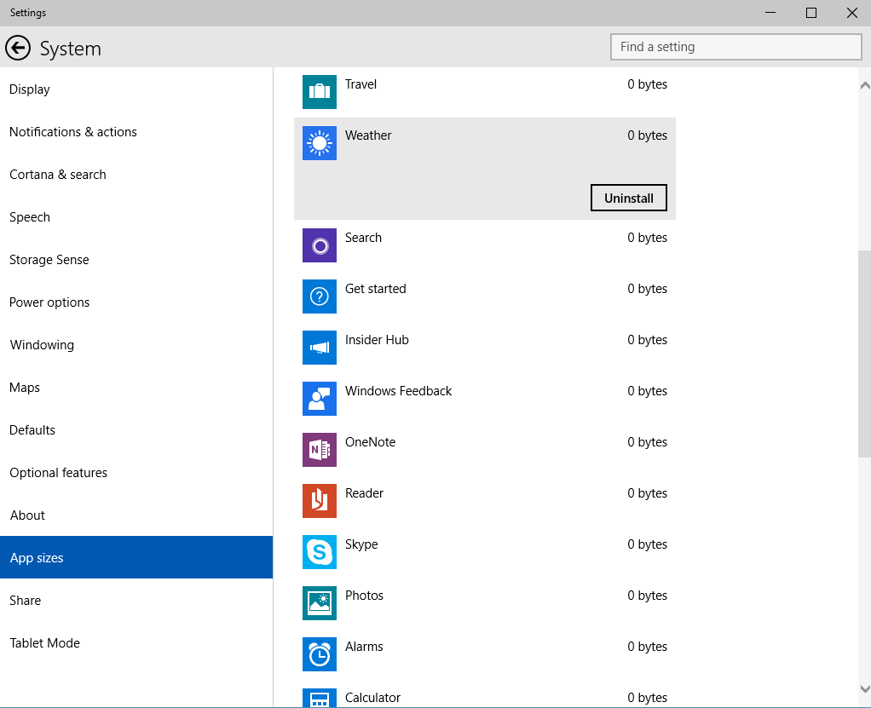The width and height of the screenshot is (871, 708).
Task: Open Defaults settings
Action: pyautogui.click(x=136, y=430)
